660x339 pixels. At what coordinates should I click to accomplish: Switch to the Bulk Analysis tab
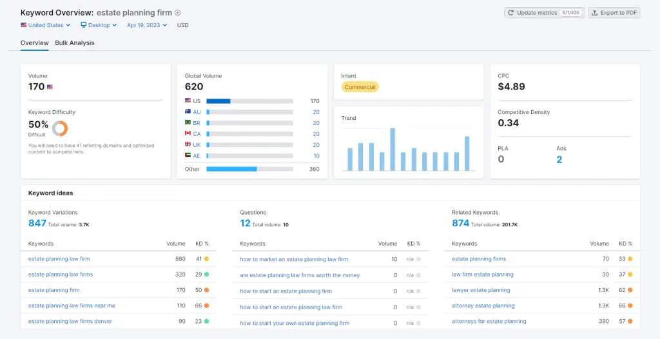tap(75, 43)
